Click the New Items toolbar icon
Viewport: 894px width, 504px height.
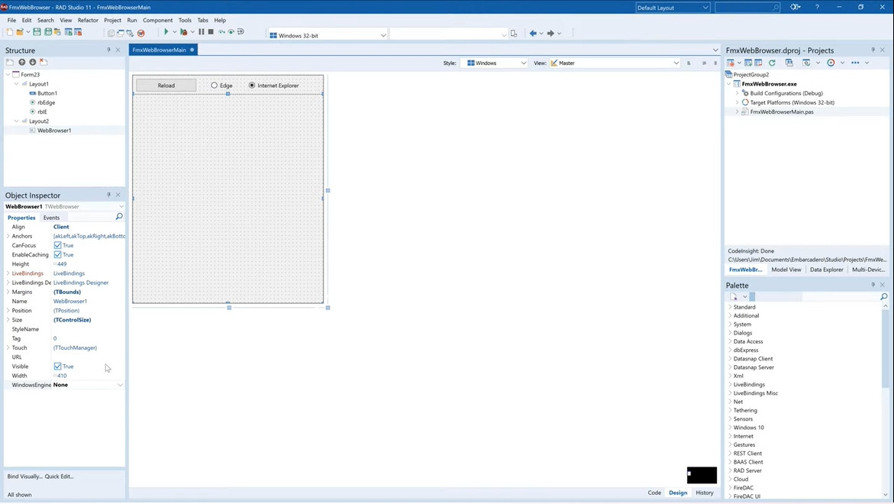[x=10, y=33]
